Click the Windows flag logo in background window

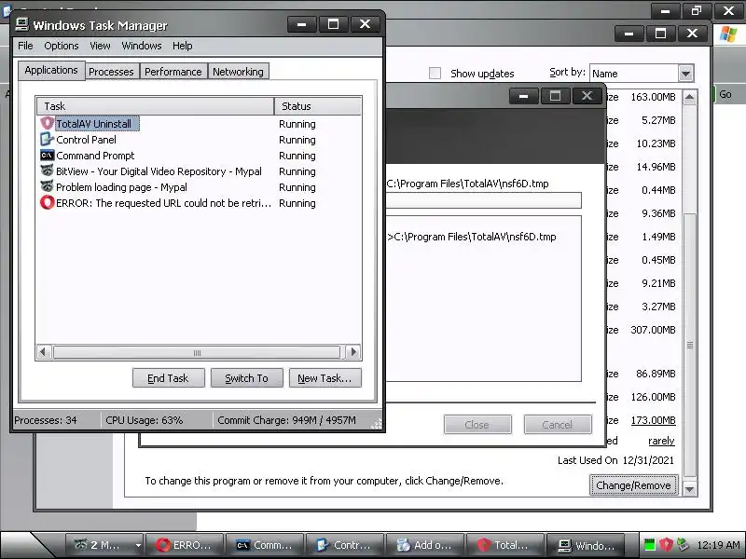728,34
